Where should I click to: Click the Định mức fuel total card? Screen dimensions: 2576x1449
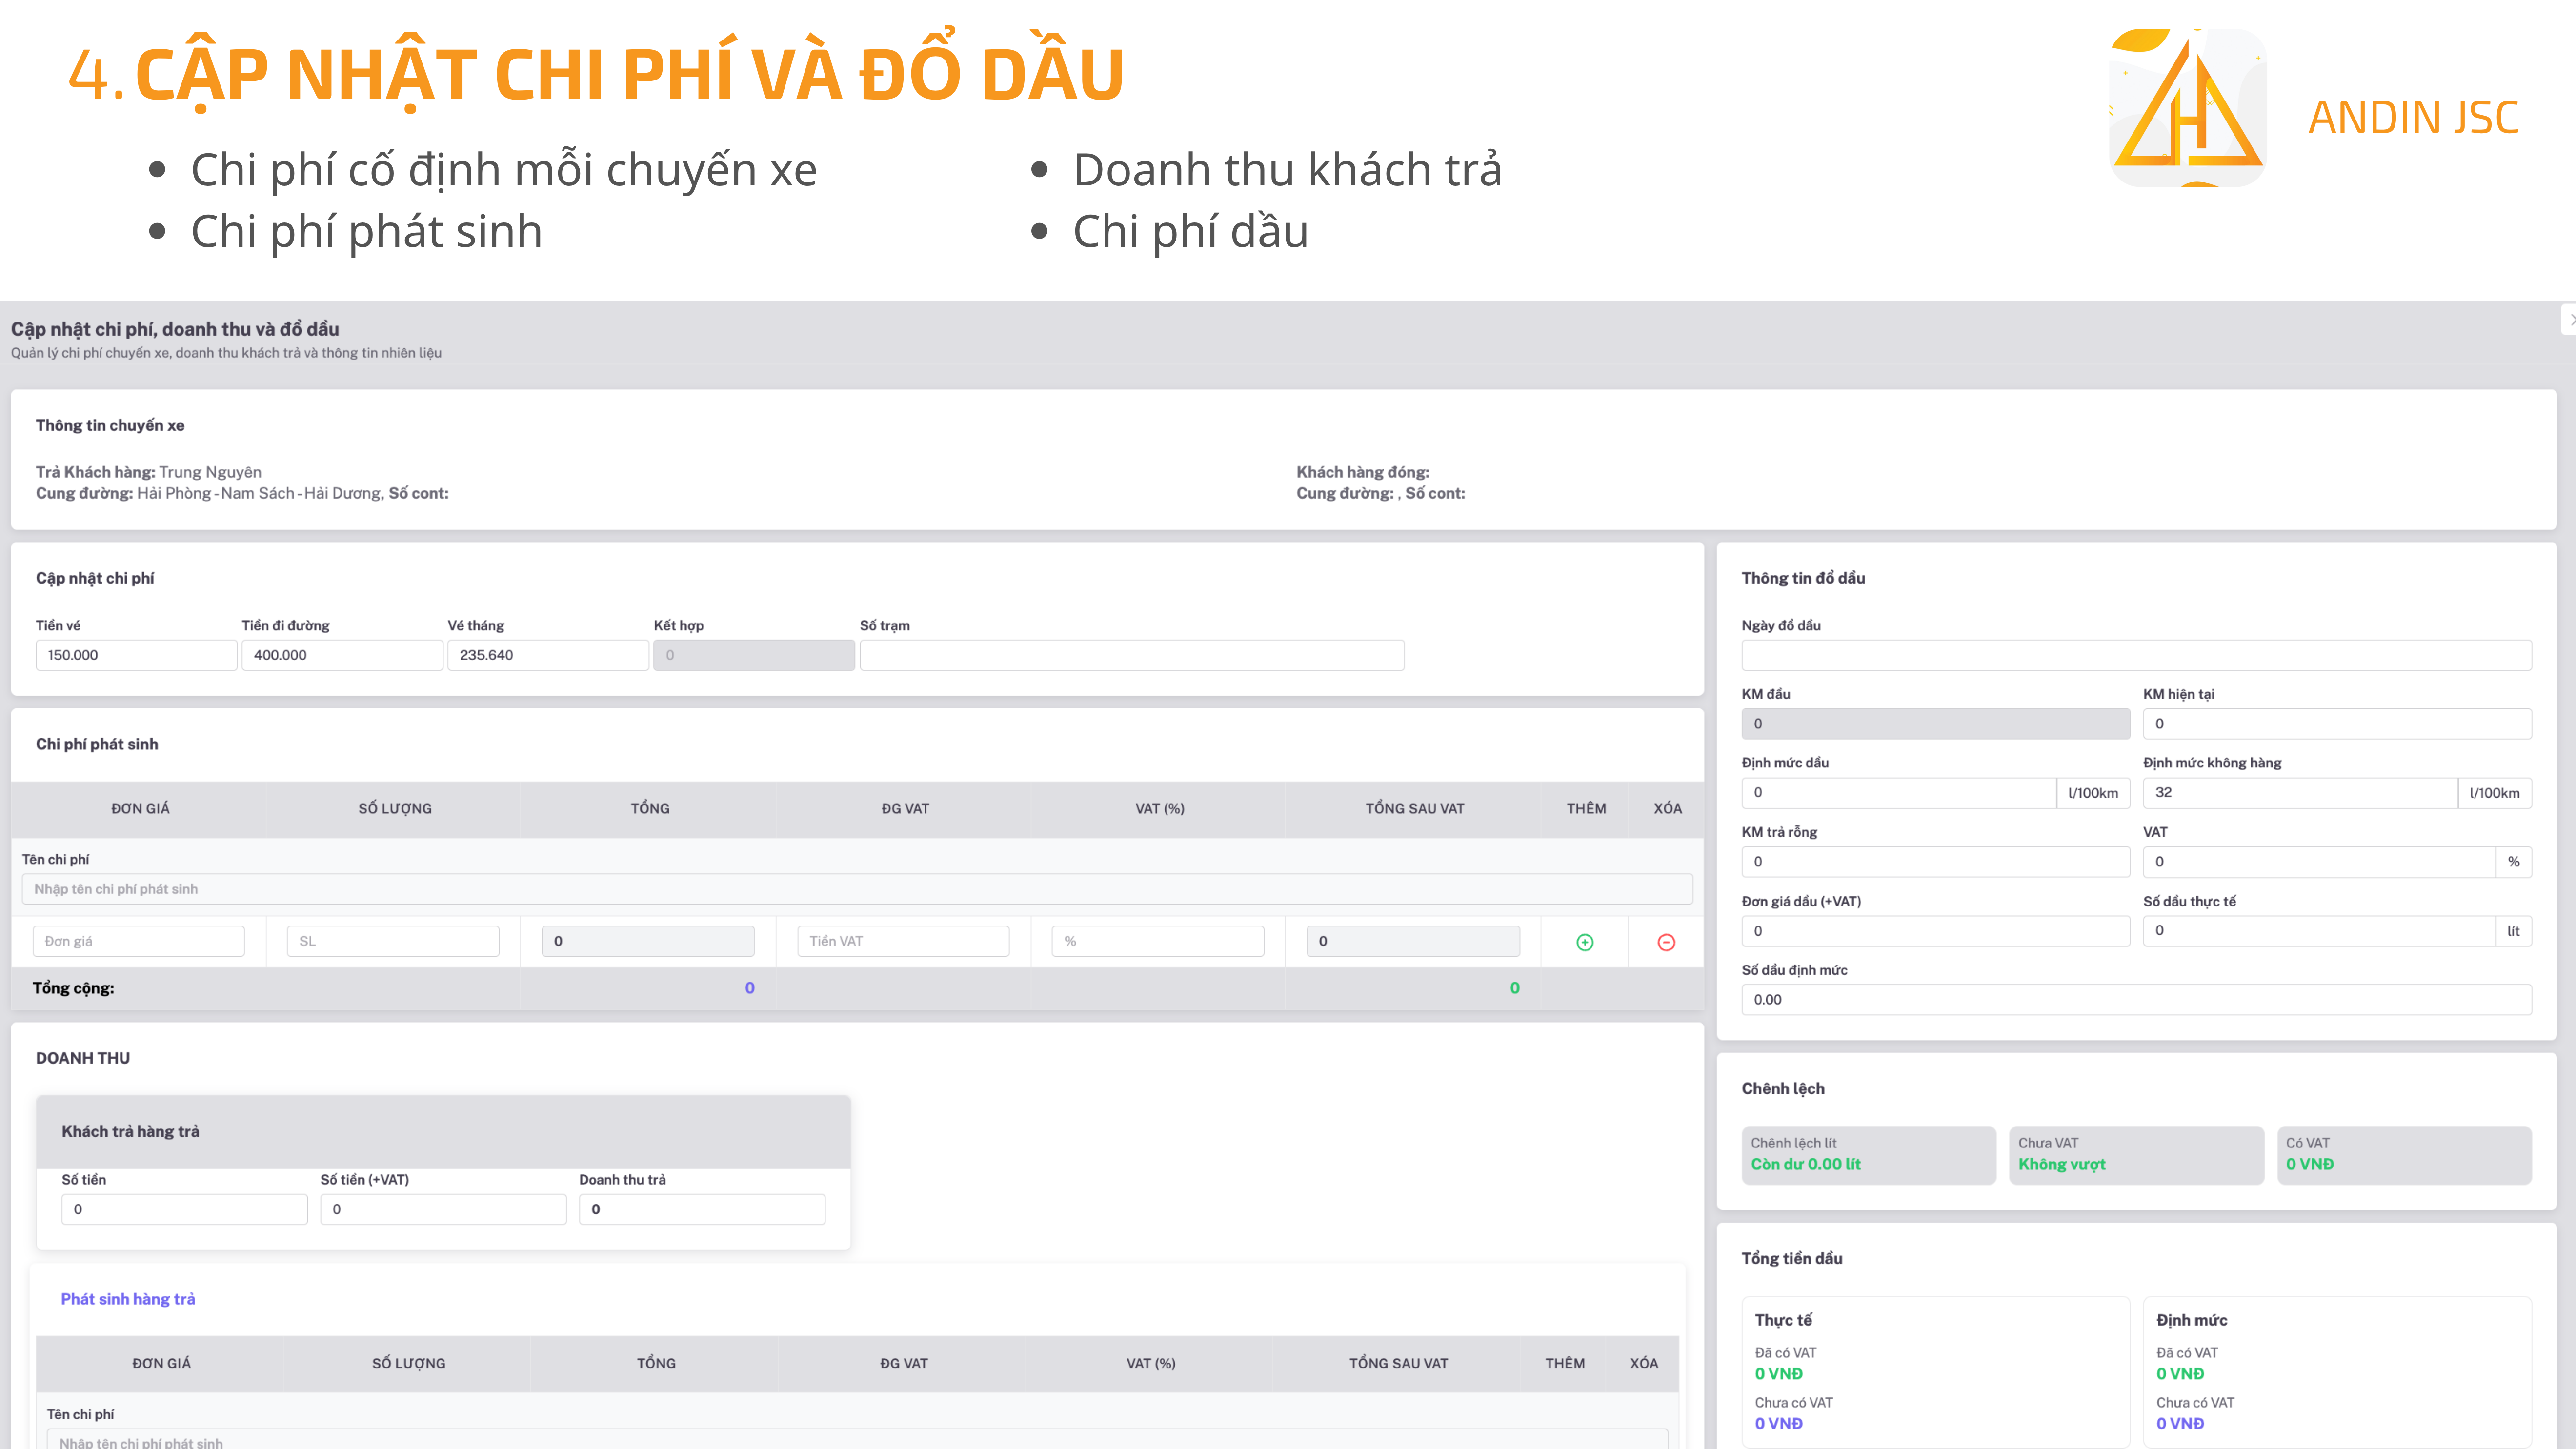point(2337,1372)
